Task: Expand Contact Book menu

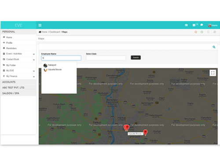Action: tap(18, 59)
